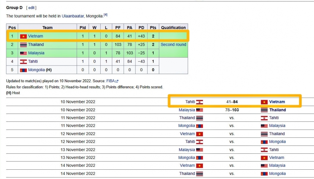The height and width of the screenshot is (179, 314).
Task: Click the Malaysia flag in the standings table
Action: [x=23, y=53]
